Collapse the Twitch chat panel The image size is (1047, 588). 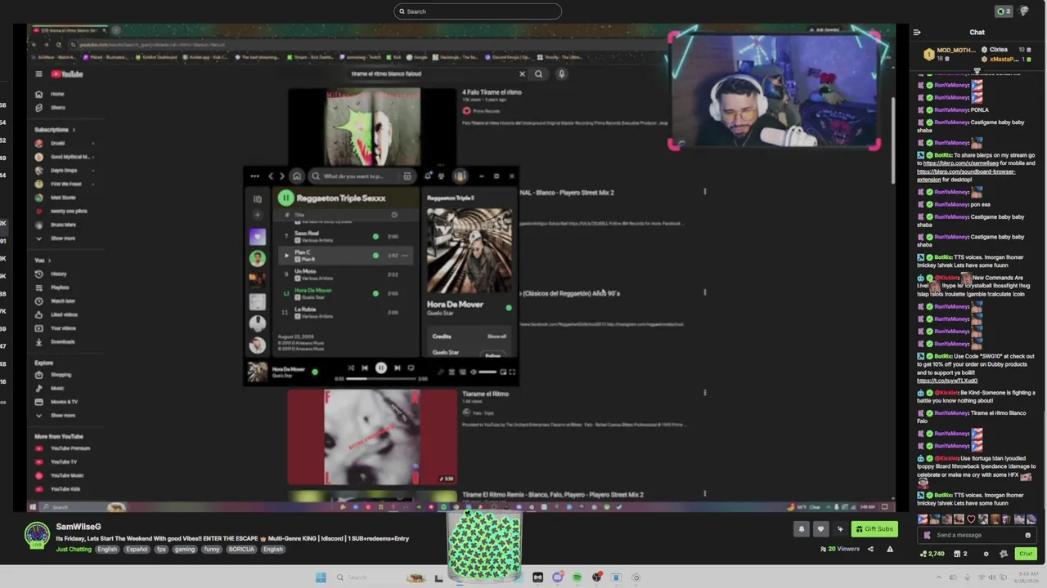(x=917, y=33)
